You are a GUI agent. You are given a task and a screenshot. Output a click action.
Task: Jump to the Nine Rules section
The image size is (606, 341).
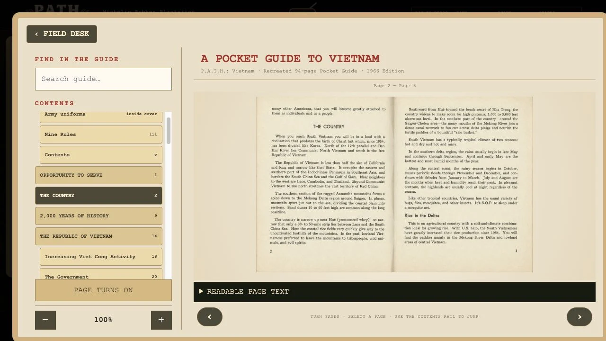click(101, 135)
